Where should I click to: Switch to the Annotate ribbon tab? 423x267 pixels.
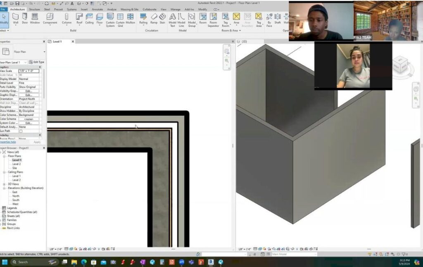click(97, 9)
